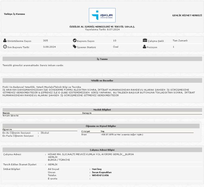Select the İş Tanımı section header

pyautogui.click(x=102, y=59)
